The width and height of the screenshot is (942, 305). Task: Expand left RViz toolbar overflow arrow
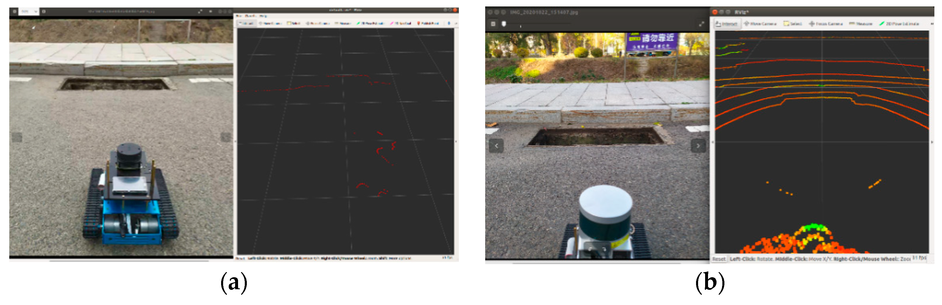(456, 23)
